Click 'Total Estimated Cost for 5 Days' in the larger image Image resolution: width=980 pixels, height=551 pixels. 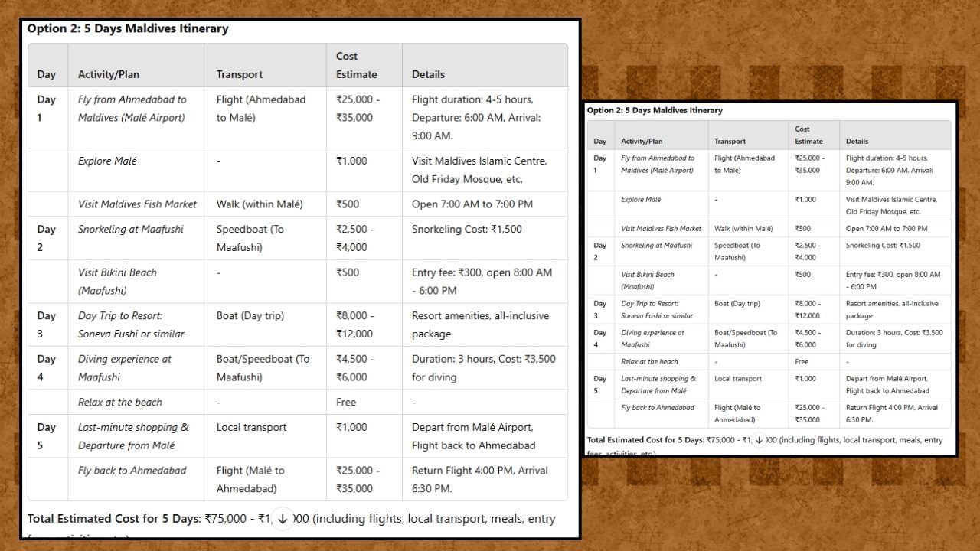pos(115,518)
